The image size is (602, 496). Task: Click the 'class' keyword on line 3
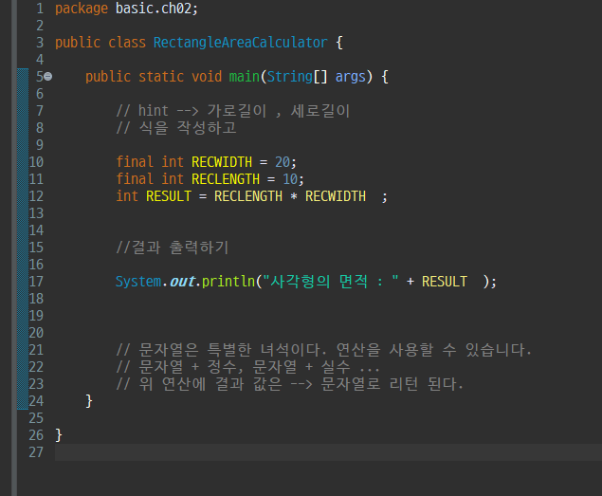point(127,43)
